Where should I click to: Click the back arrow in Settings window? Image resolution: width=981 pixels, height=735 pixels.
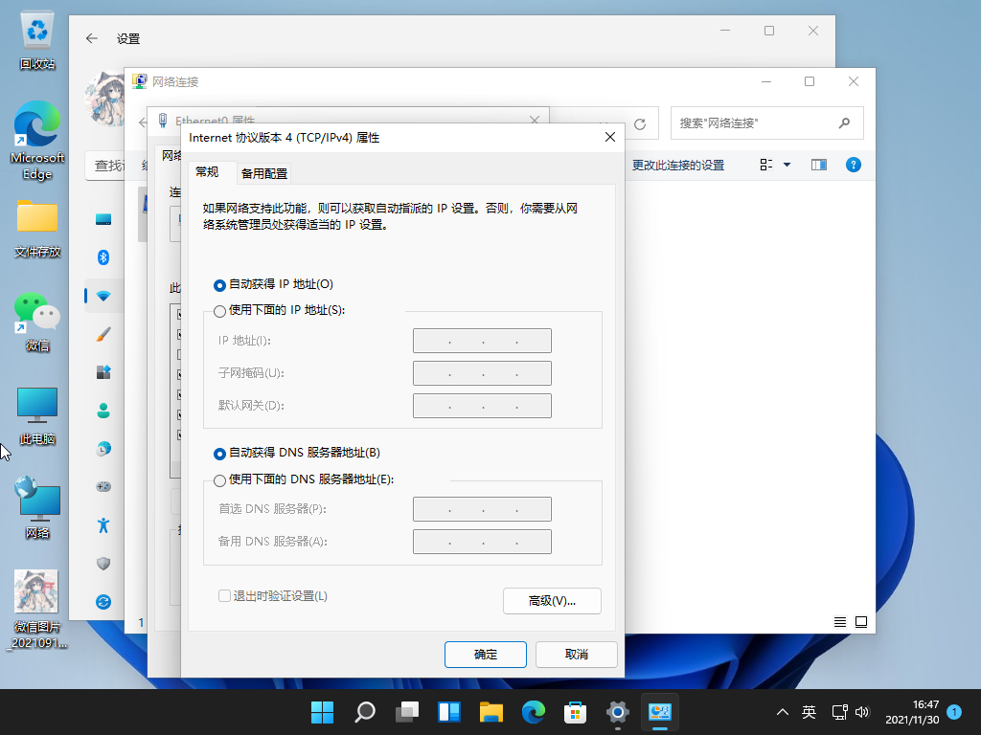(x=92, y=38)
